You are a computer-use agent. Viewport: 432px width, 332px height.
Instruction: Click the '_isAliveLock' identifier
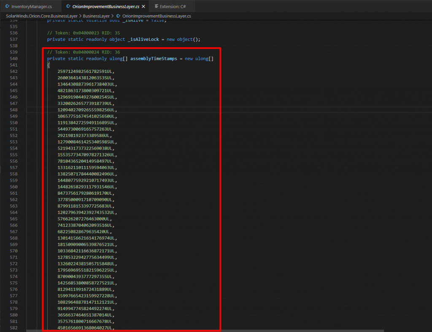click(143, 39)
